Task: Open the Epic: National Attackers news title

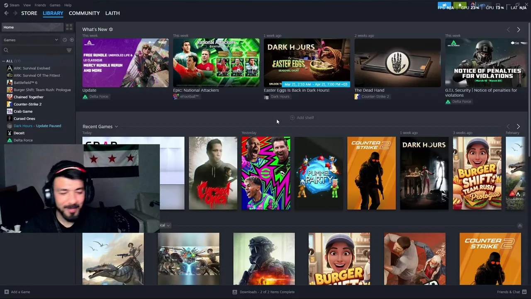Action: (196, 90)
